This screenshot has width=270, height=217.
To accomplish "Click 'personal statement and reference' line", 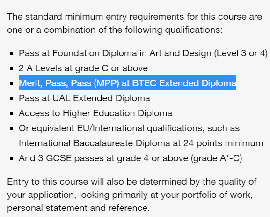I will 78,208.
